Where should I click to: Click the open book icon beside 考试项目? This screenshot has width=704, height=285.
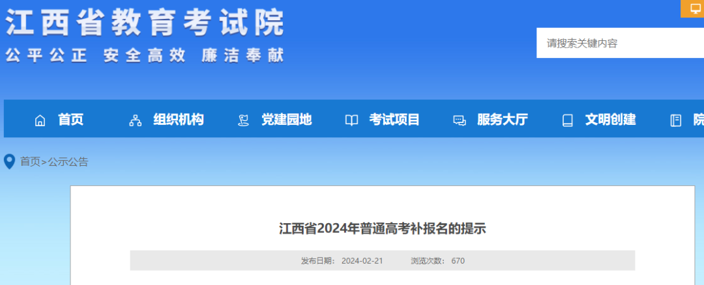[351, 120]
